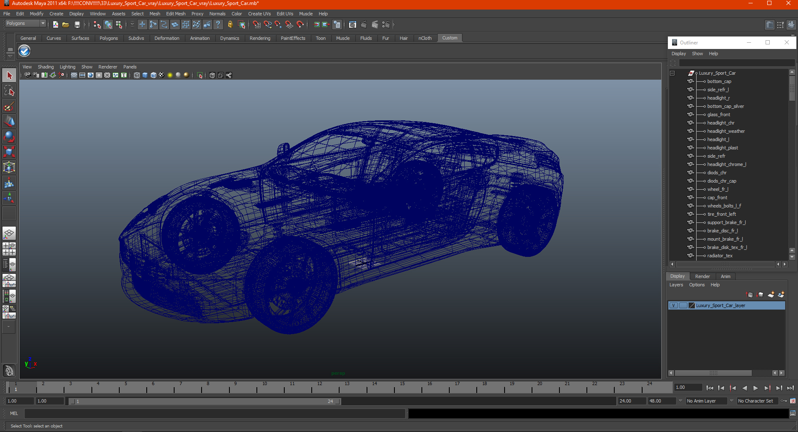Image resolution: width=798 pixels, height=432 pixels.
Task: Click the Use all lights yellow sphere icon
Action: point(170,75)
